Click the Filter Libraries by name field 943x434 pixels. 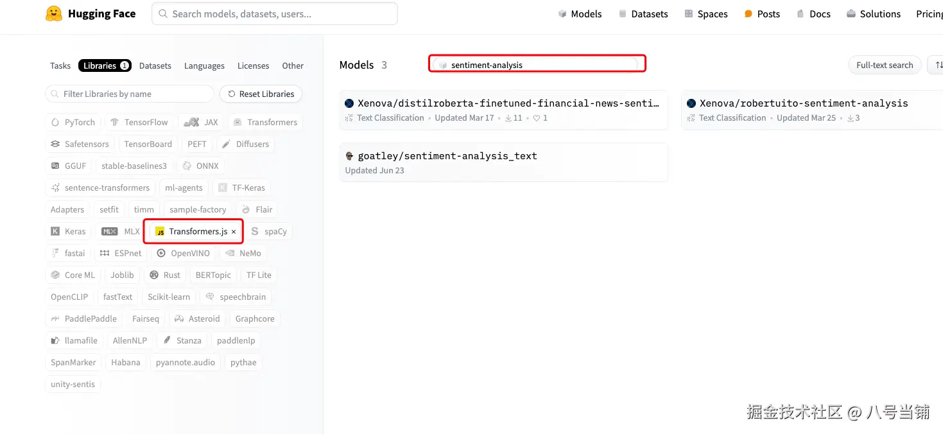point(130,94)
